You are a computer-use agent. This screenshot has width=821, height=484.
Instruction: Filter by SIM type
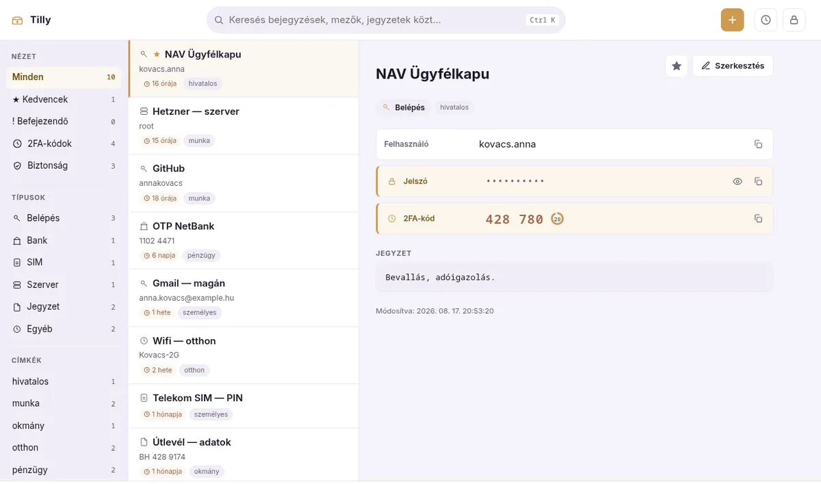coord(64,263)
